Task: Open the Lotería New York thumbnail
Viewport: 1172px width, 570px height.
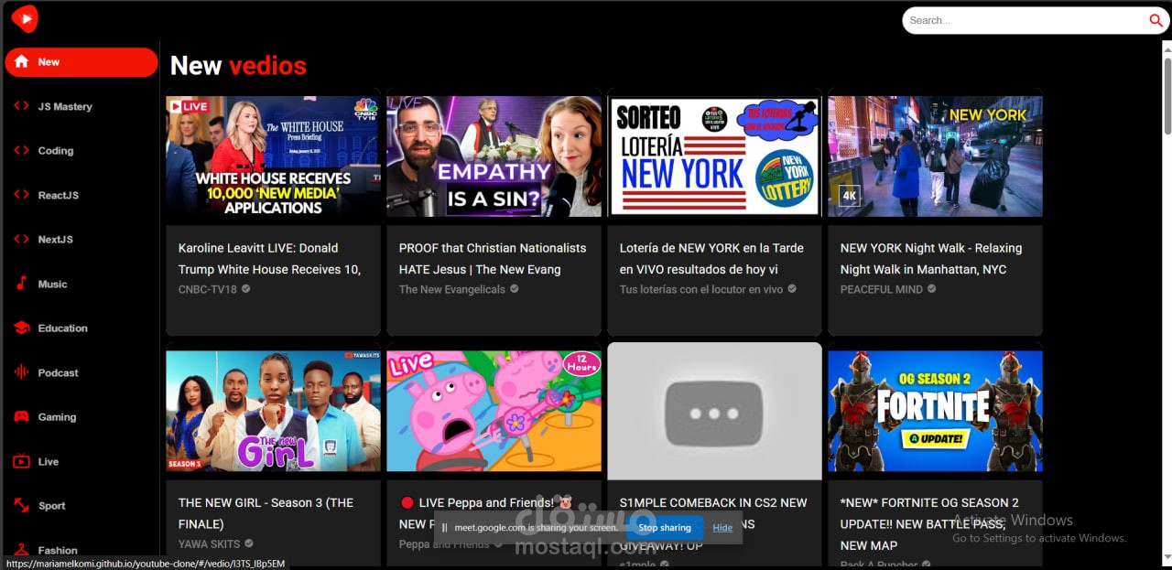Action: pyautogui.click(x=714, y=156)
